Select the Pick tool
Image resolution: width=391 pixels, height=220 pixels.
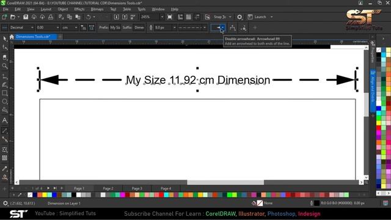pos(5,38)
